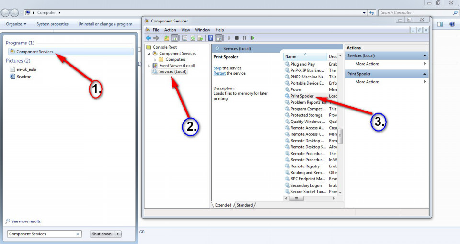Click the blue Help icon in the toolbar
Screen dimensions: 460x244
pos(211,38)
